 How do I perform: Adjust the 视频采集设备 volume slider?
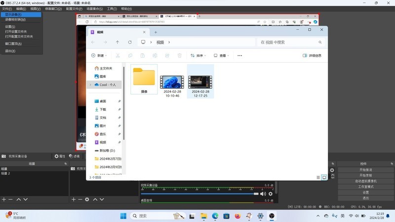pos(199,194)
